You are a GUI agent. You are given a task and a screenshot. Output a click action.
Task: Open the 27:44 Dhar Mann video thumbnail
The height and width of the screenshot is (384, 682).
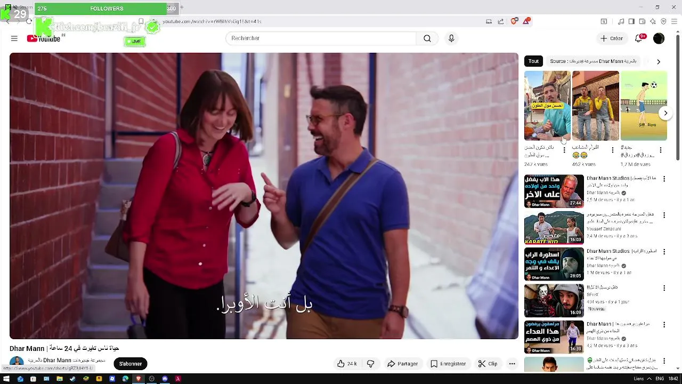(x=554, y=191)
